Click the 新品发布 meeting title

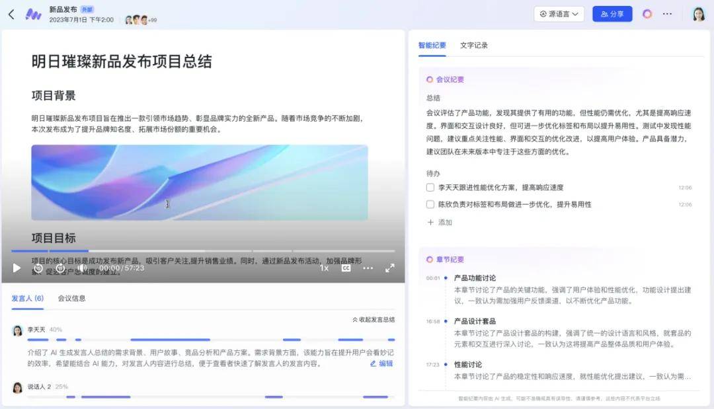[x=63, y=9]
